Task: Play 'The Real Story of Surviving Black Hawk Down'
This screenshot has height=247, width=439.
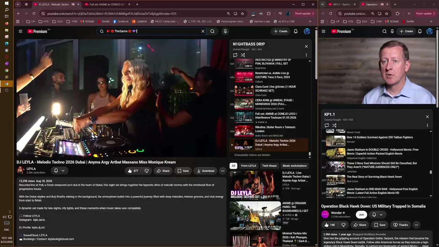Action: point(376,180)
